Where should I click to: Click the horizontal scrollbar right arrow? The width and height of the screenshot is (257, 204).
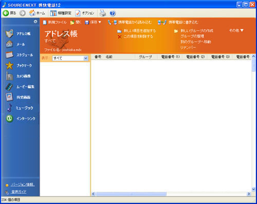click(x=249, y=194)
